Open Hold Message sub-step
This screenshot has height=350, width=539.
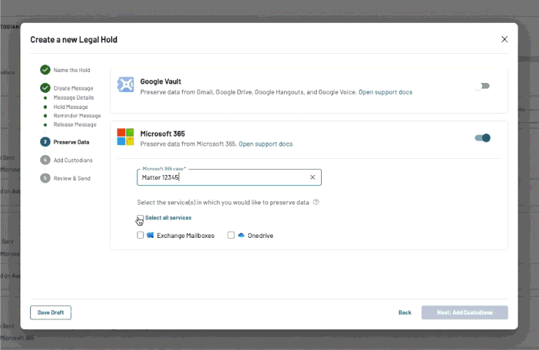pos(71,107)
